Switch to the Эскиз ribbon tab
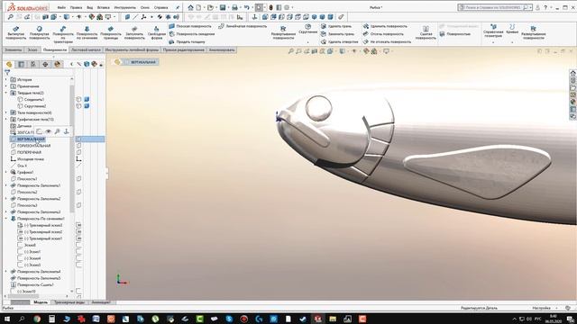The image size is (577, 324). 32,49
